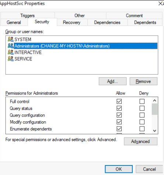The height and width of the screenshot is (175, 164).
Task: Toggle Allow for Modify configuration
Action: click(119, 122)
